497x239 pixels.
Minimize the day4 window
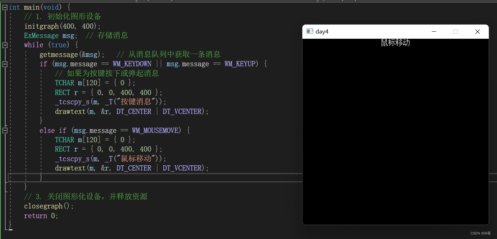pyautogui.click(x=434, y=32)
